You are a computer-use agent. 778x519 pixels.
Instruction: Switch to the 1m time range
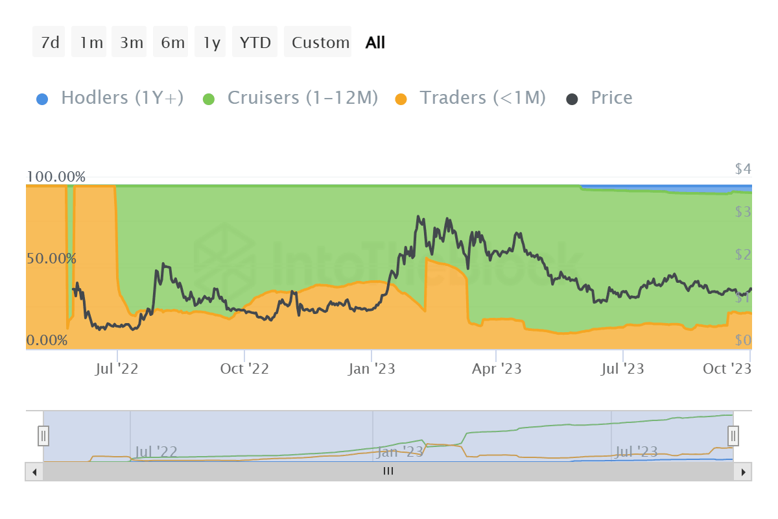pos(91,43)
